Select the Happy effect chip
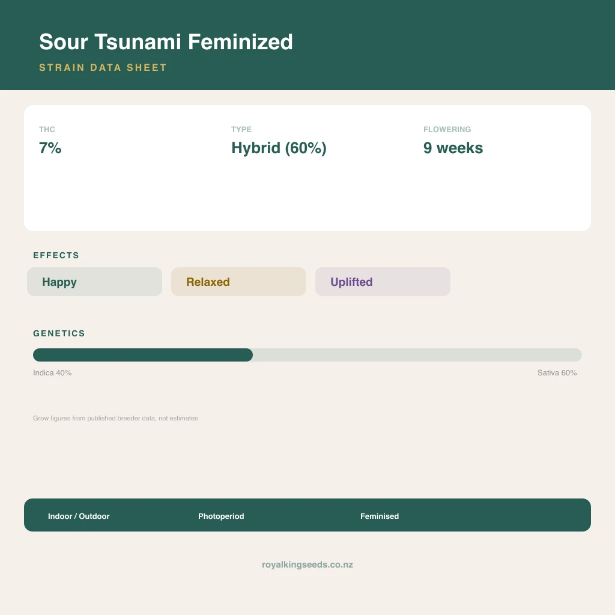 point(94,282)
